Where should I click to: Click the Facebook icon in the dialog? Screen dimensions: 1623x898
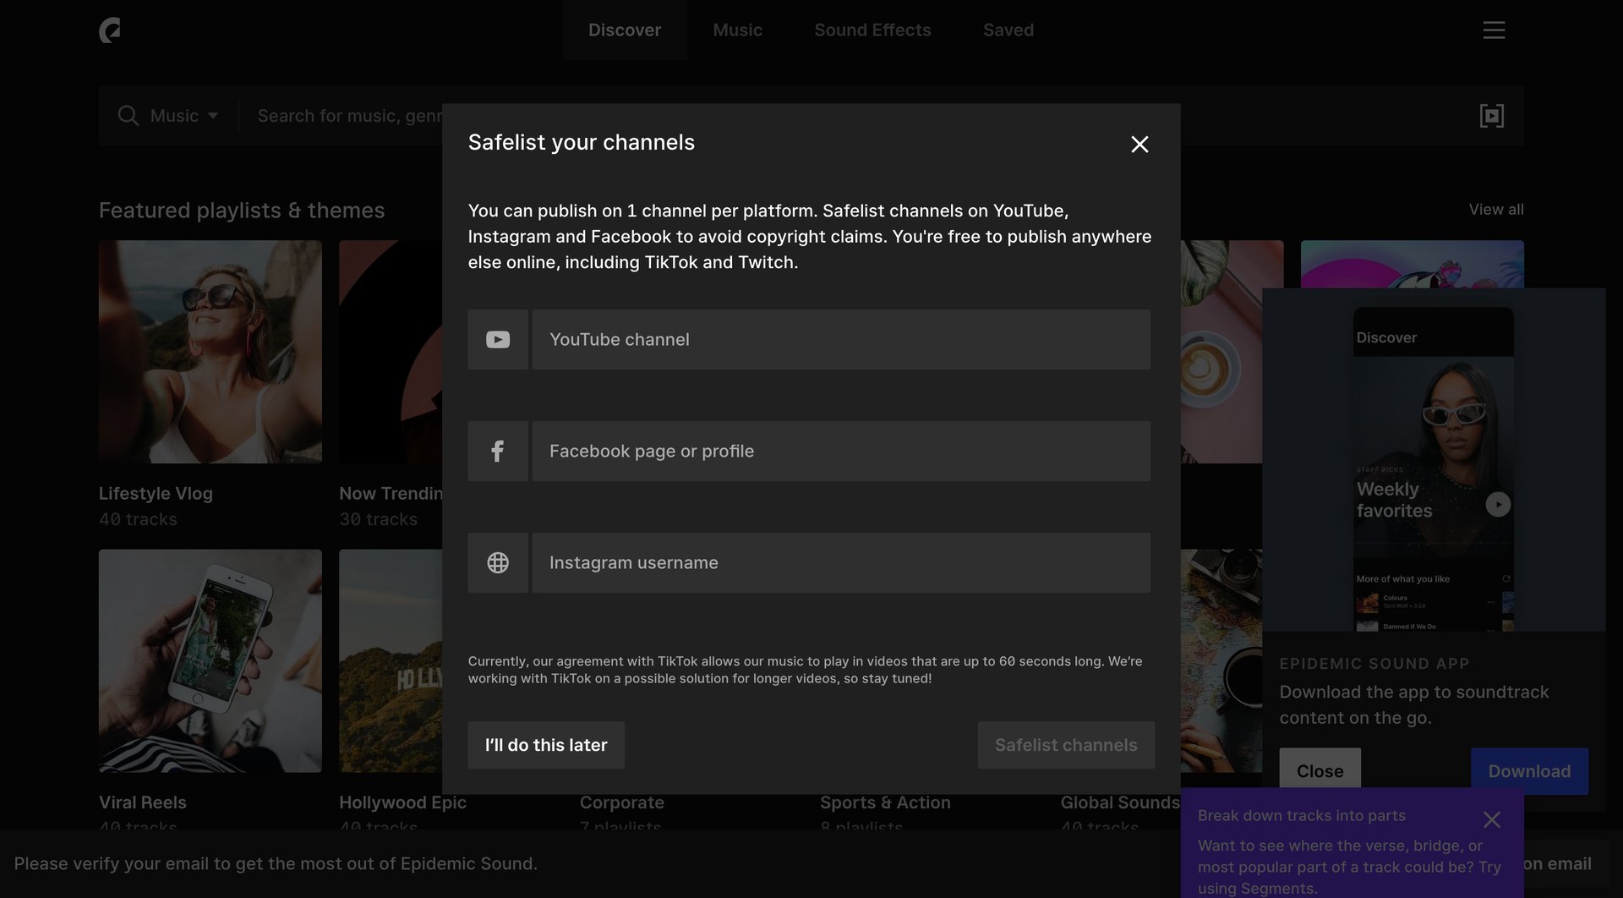pos(497,451)
